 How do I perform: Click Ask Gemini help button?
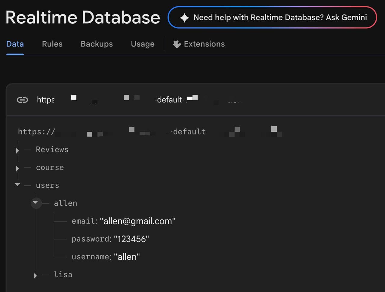point(272,17)
